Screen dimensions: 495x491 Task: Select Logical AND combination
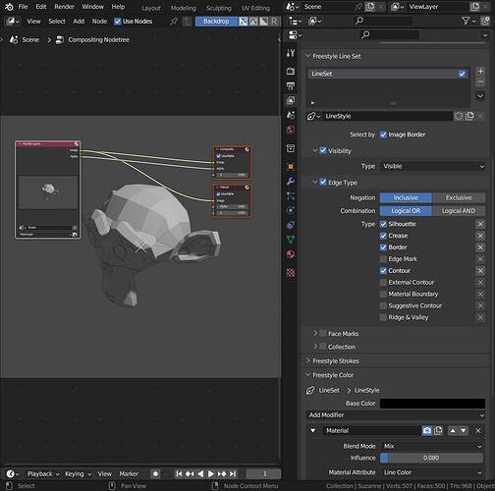[x=459, y=210]
